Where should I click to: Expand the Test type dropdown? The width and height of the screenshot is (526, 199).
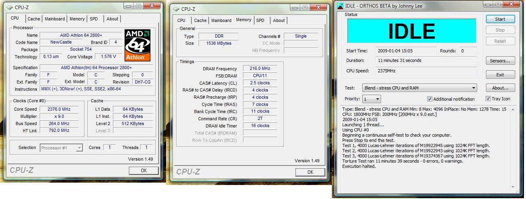point(420,88)
